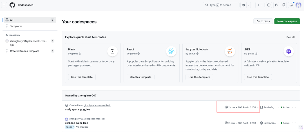The image size is (304, 133).
Task: Open options menu for verbose palm-tree
Action: point(294,123)
